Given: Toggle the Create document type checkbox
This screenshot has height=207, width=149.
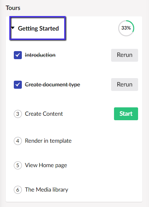Looking at the screenshot, I should pos(18,85).
